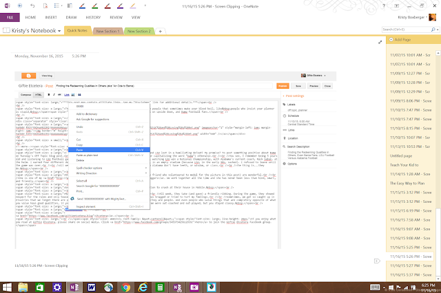Open page 11/16/15 7:58 AM

tap(410, 220)
